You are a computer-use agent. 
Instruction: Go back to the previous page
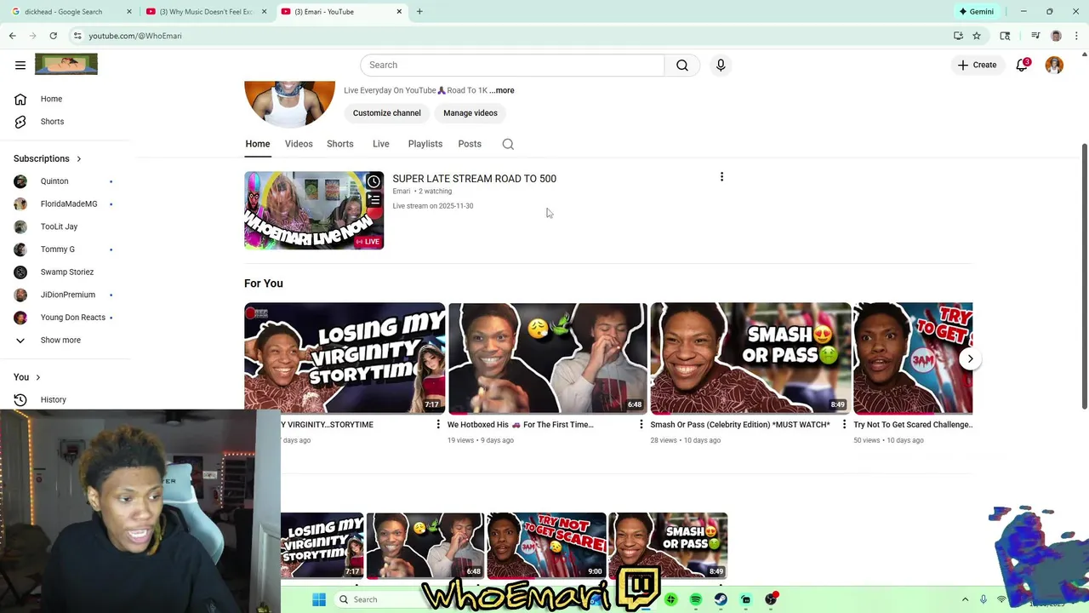[x=12, y=36]
